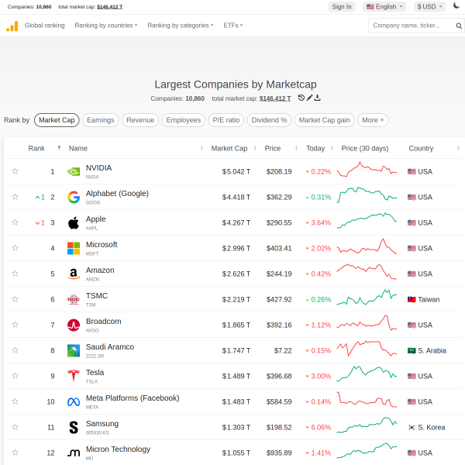Open the history clock icon near total market cap
Viewport: 465px width, 465px height.
pos(301,98)
